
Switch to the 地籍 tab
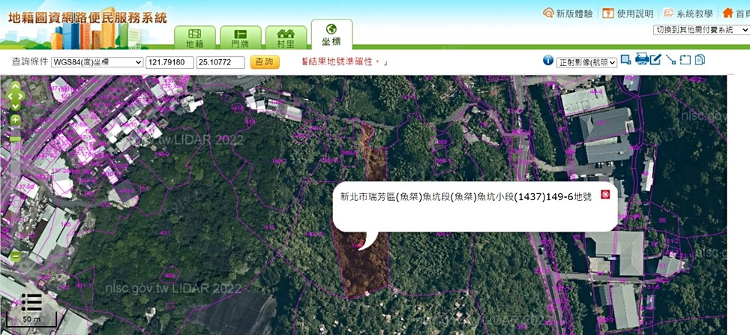(x=194, y=38)
